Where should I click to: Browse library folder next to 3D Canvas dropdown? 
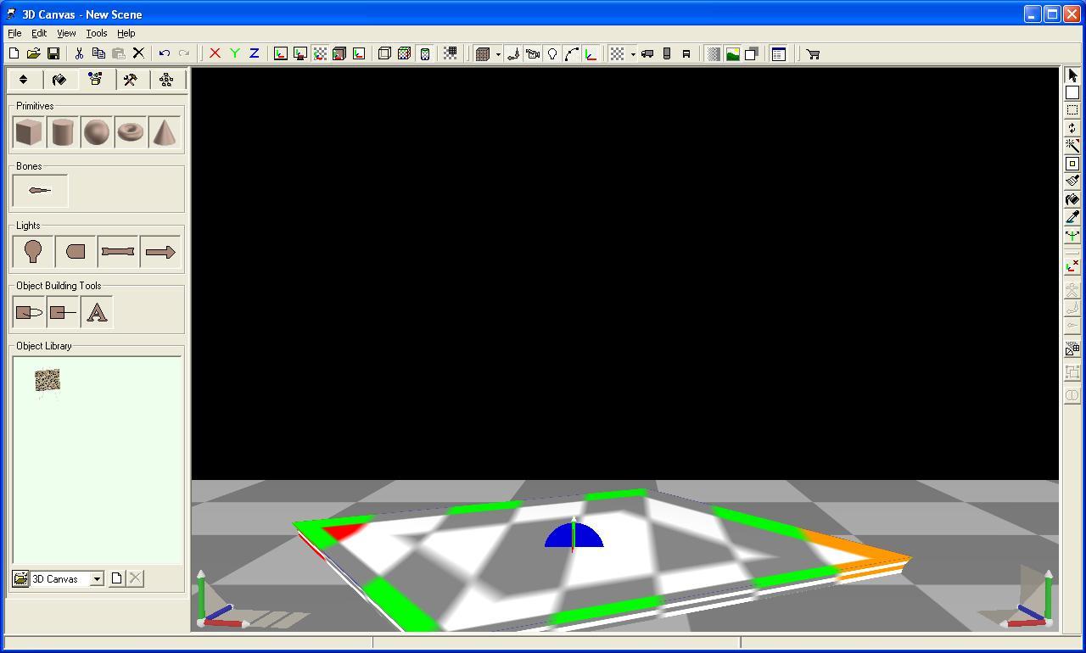click(x=20, y=579)
